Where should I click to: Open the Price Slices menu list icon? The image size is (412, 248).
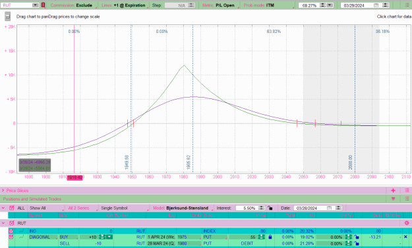407,191
